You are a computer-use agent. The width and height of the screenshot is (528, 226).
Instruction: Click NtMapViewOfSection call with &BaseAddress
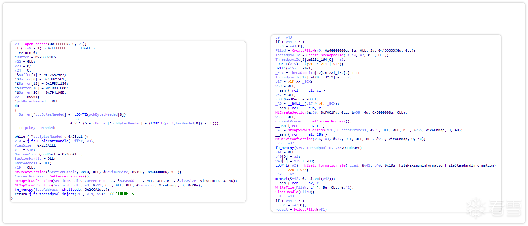126,181
